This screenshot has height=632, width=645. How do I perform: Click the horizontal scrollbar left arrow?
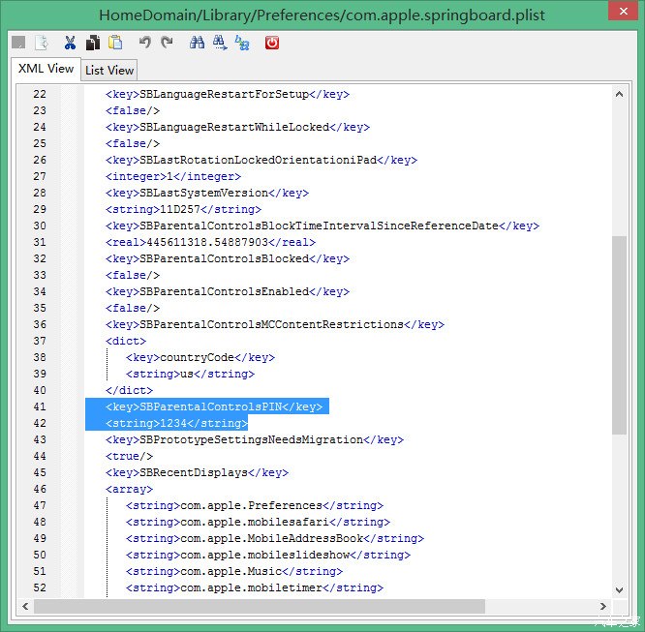(25, 606)
